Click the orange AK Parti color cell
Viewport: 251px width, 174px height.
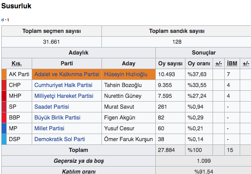[4, 75]
